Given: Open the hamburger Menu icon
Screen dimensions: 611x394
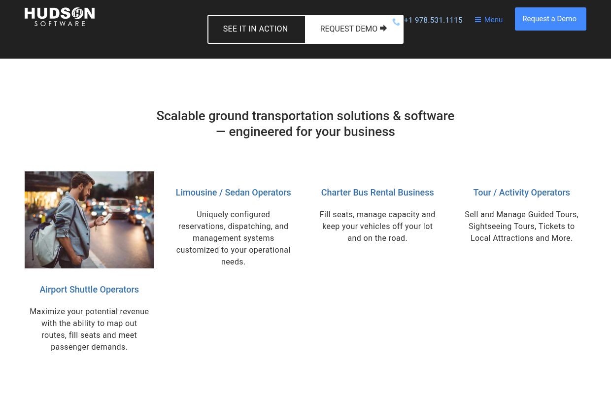Looking at the screenshot, I should 478,20.
